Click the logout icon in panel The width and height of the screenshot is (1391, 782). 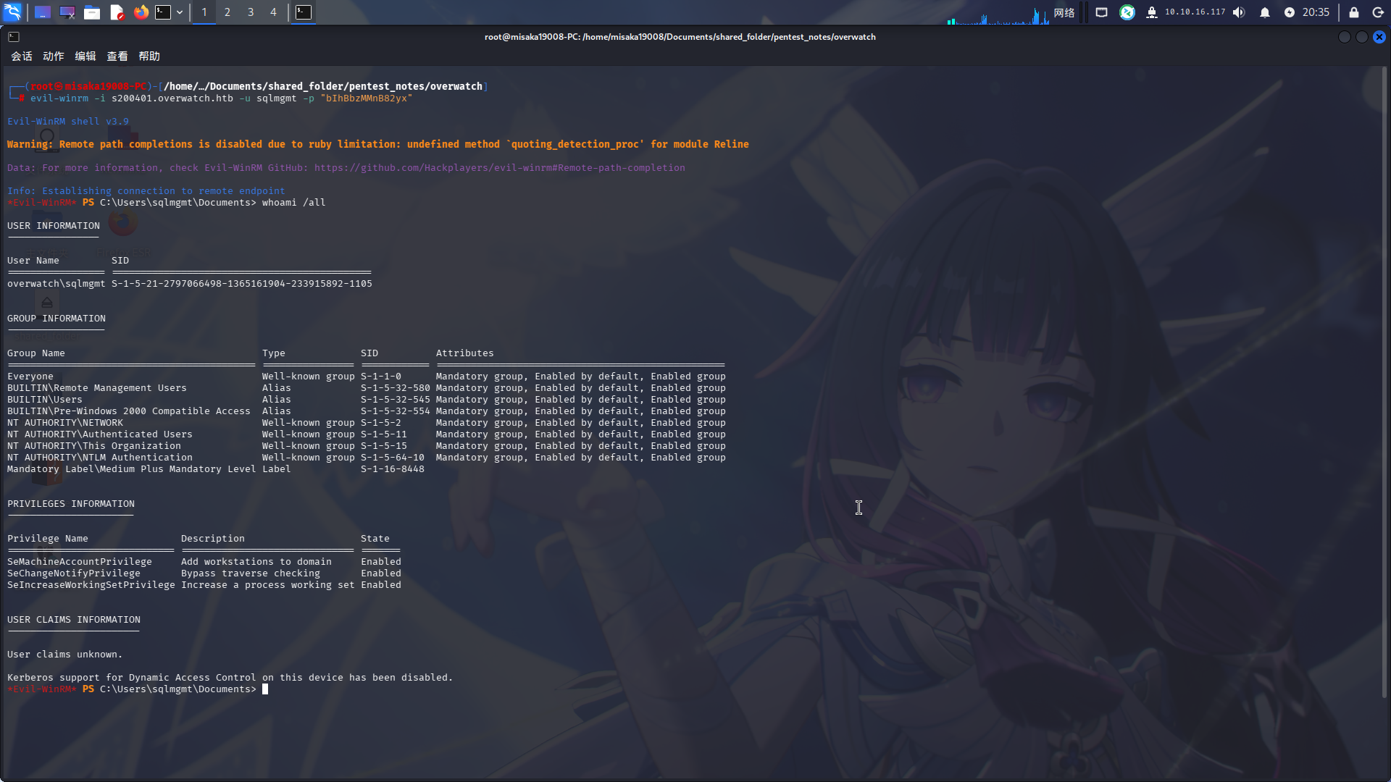coord(1378,12)
